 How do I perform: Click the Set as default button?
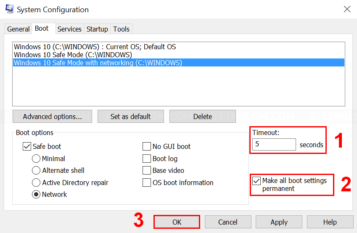[131, 116]
